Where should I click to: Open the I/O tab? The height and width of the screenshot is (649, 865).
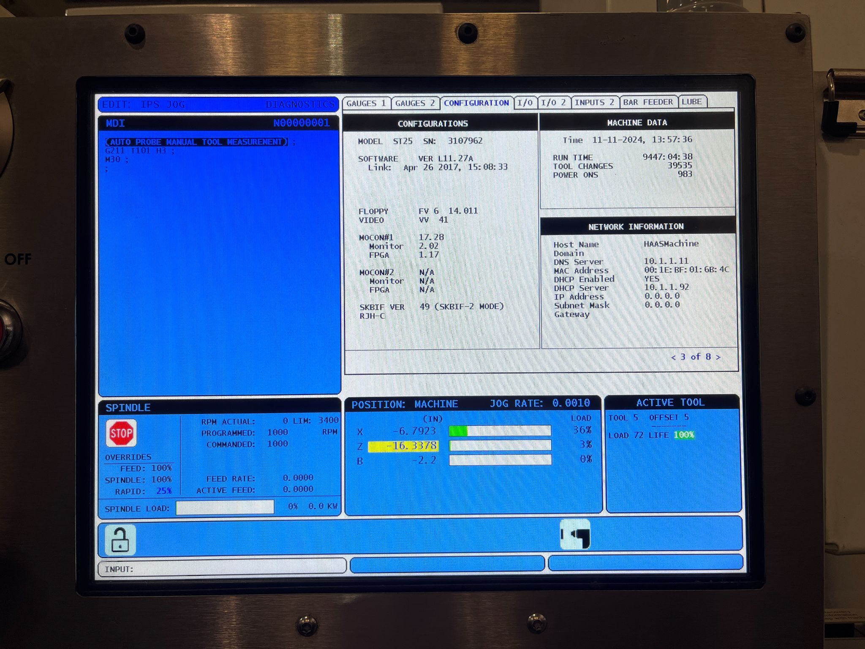tap(525, 103)
